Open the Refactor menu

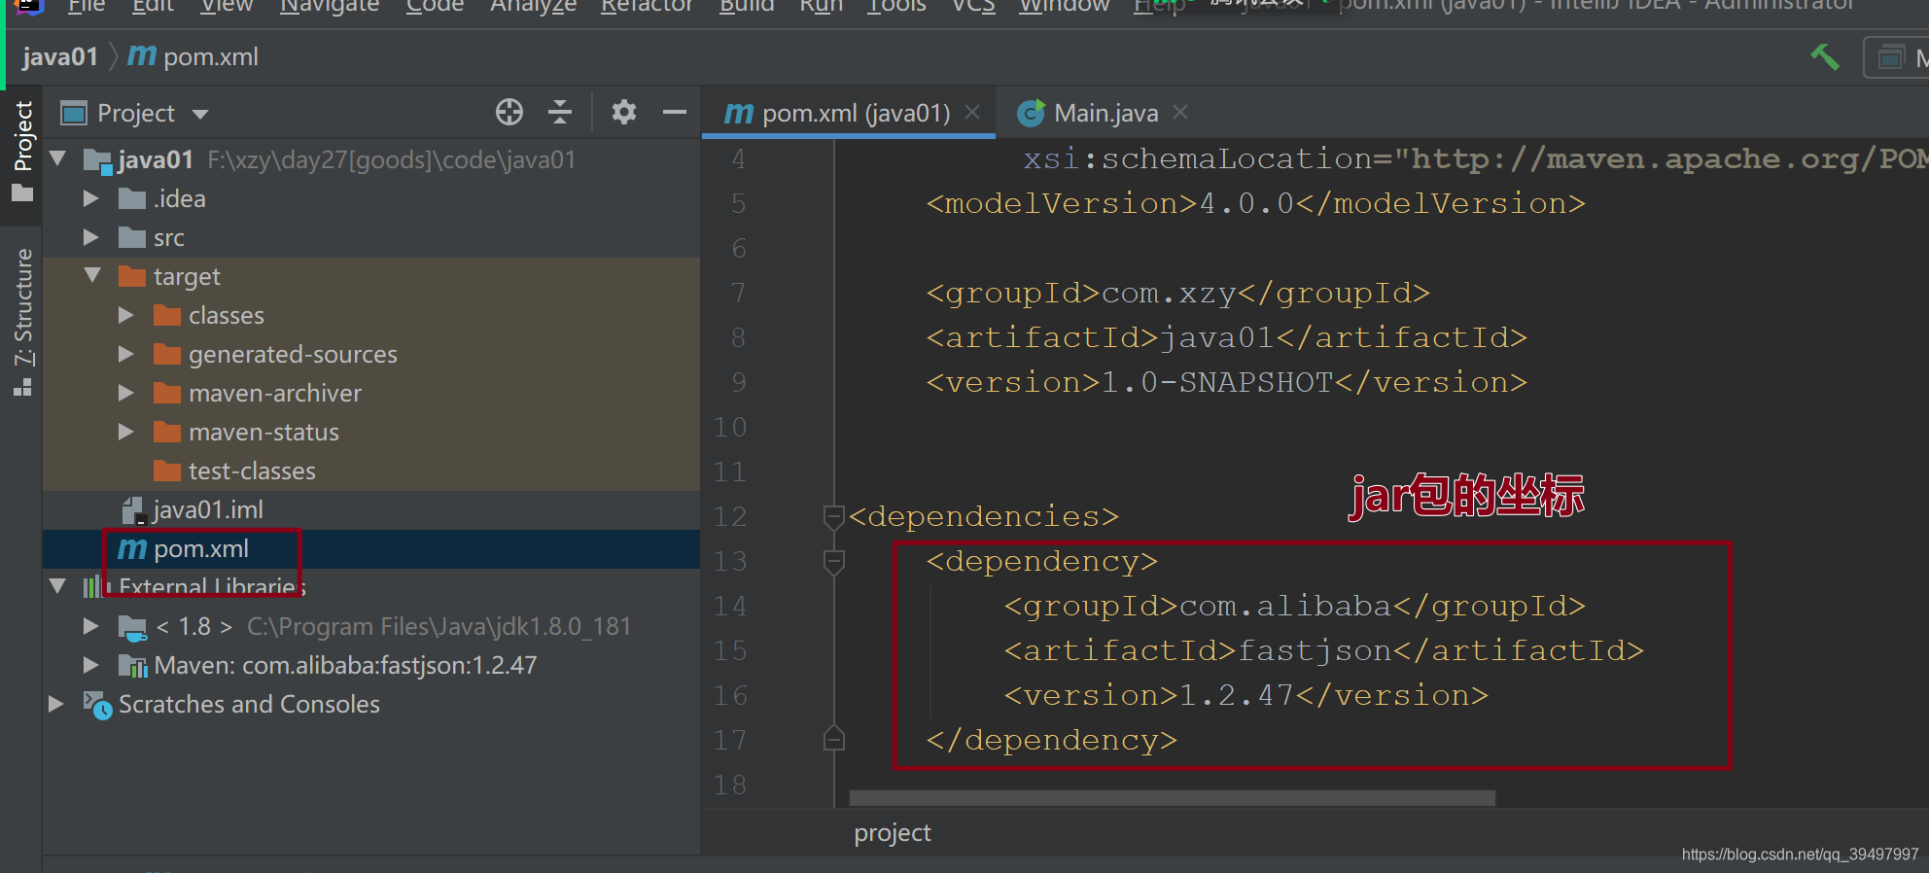point(647,6)
